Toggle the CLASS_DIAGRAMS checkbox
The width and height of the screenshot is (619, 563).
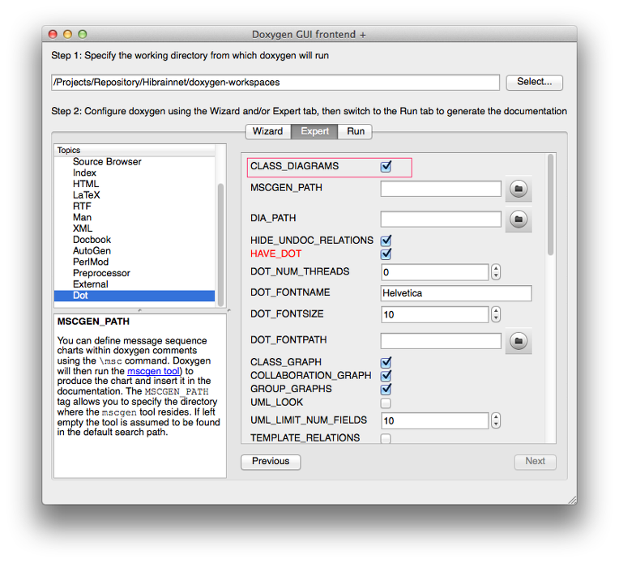(386, 166)
